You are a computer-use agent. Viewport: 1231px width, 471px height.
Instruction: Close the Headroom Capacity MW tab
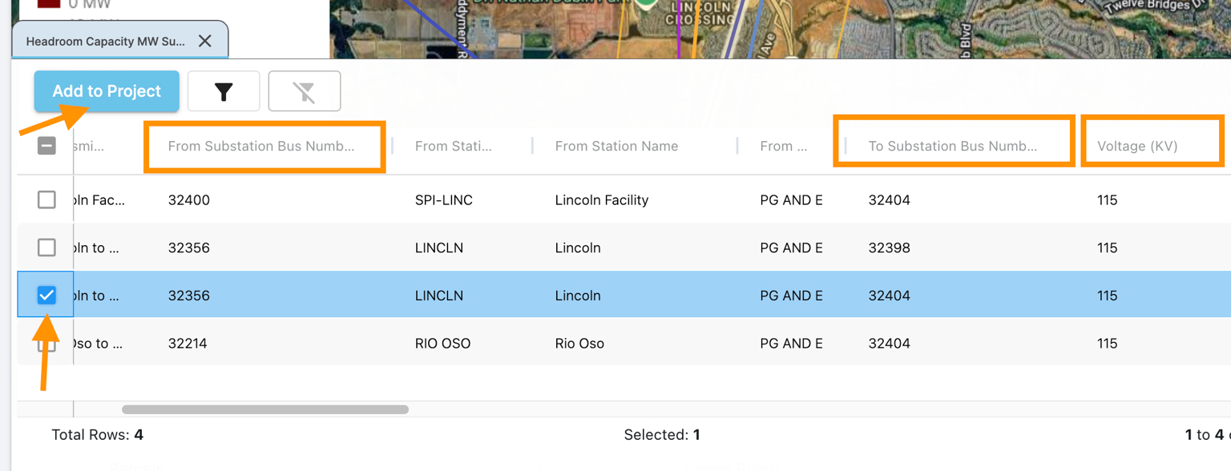point(205,40)
